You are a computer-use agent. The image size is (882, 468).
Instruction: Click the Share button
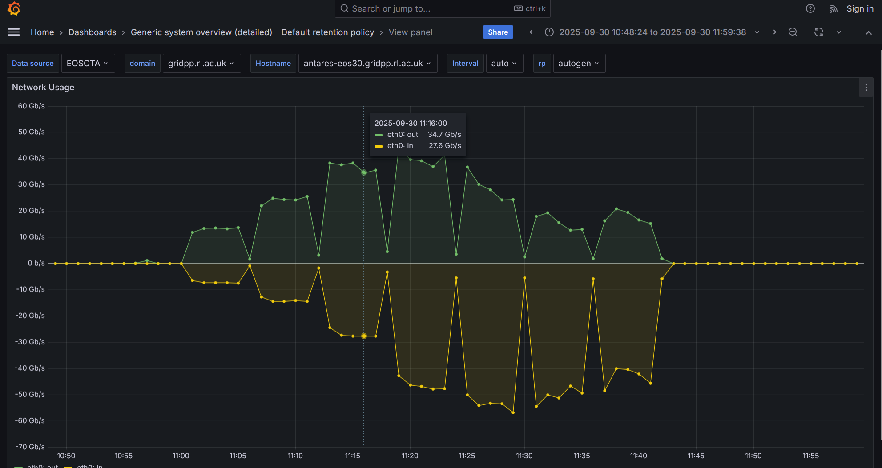tap(498, 32)
